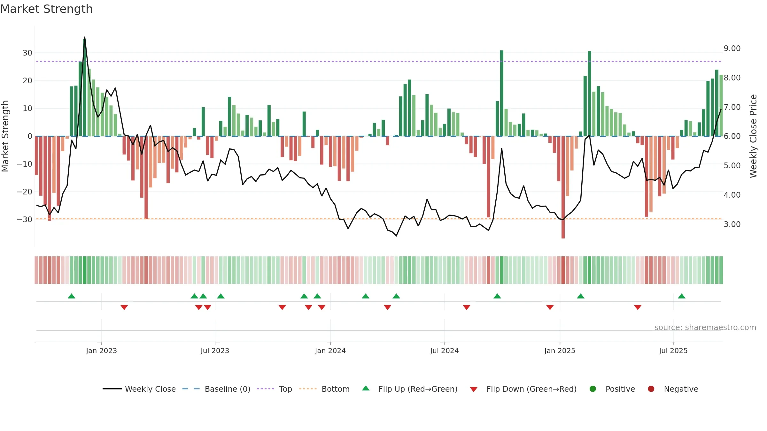
Task: Click the Top legend label
Action: coord(285,389)
